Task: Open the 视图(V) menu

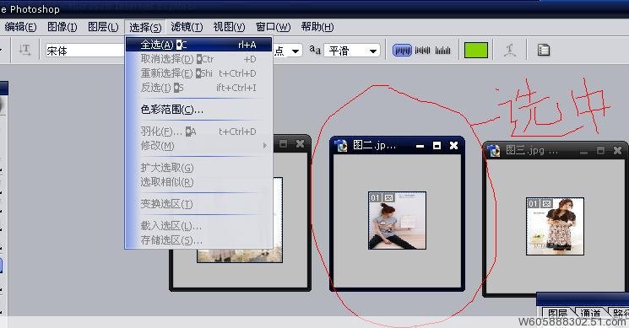Action: click(229, 27)
